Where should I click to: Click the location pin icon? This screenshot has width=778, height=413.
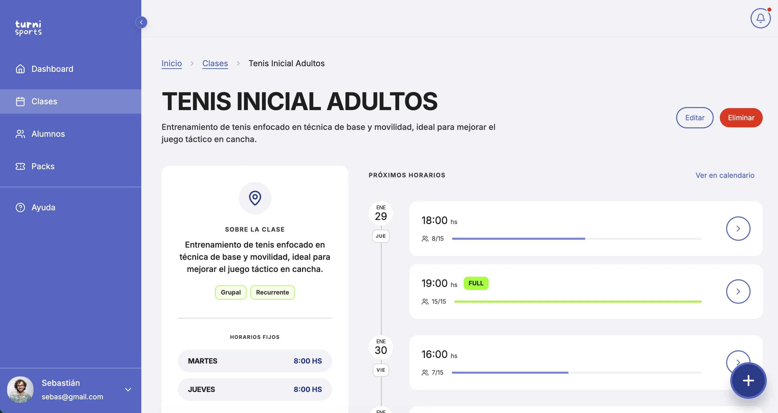(255, 198)
